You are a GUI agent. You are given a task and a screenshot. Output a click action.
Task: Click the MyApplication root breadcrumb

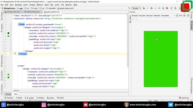8,8
